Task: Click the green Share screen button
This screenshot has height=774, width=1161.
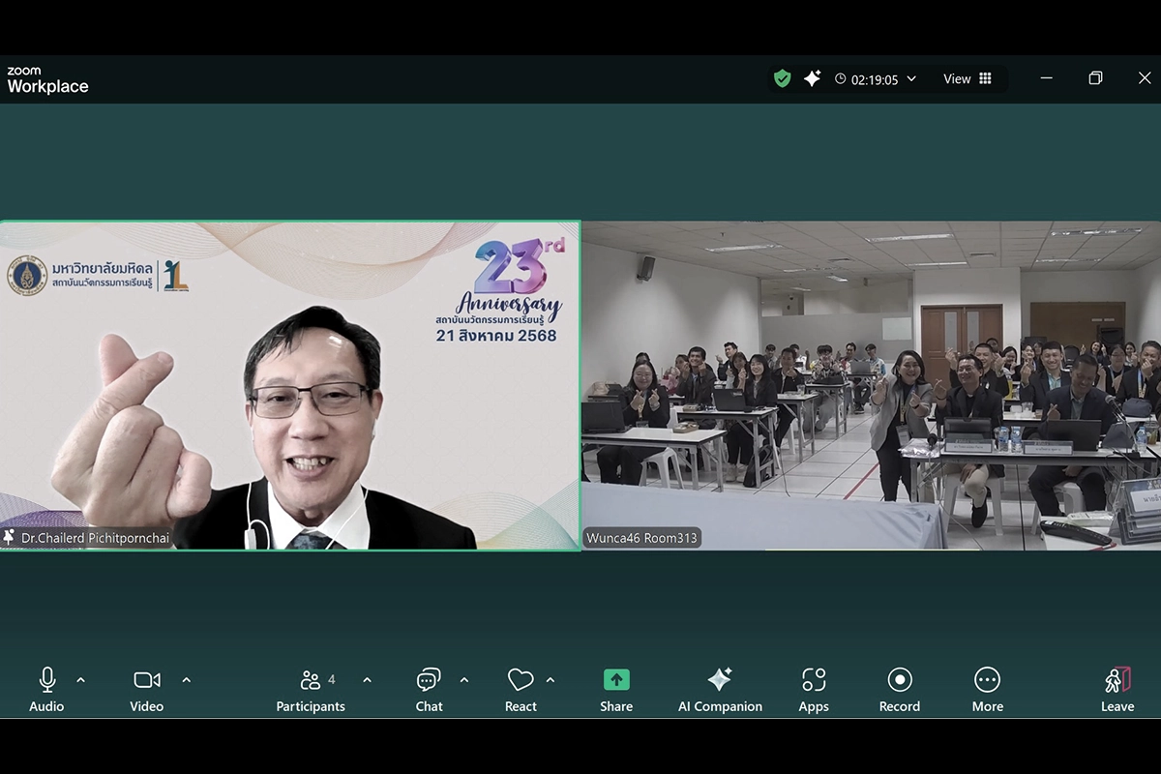Action: 616,690
